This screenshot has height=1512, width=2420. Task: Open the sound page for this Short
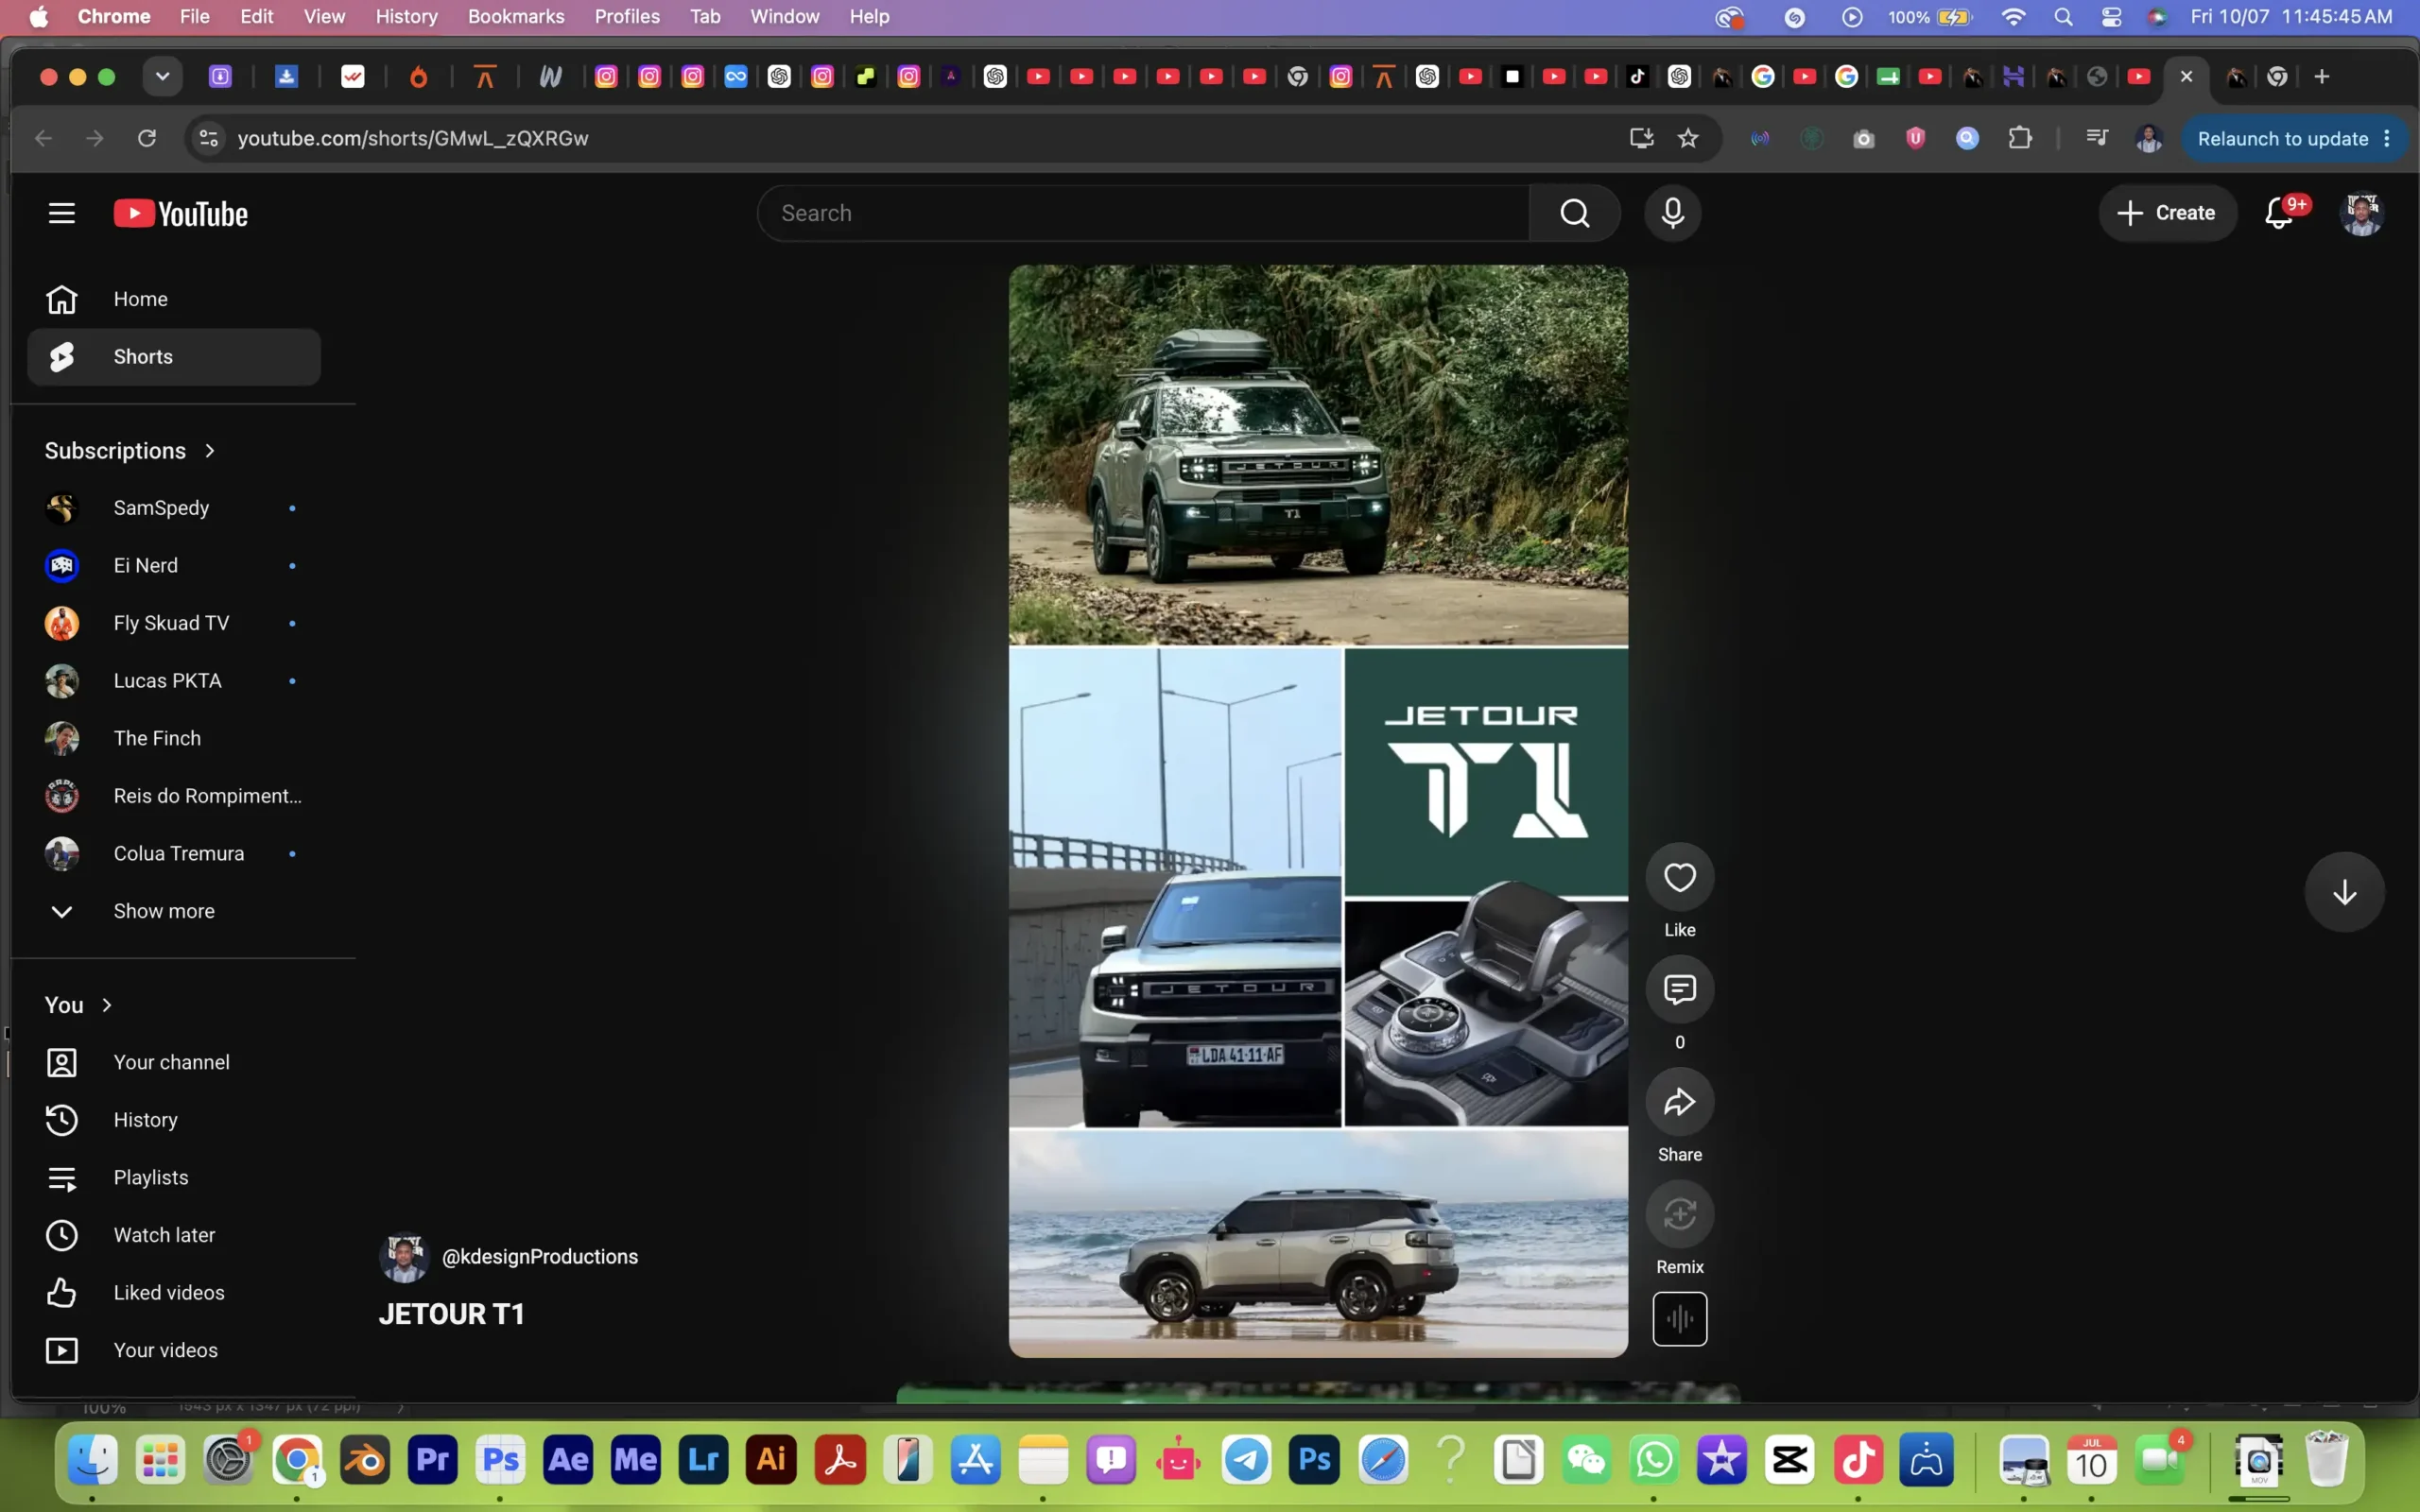coord(1680,1319)
